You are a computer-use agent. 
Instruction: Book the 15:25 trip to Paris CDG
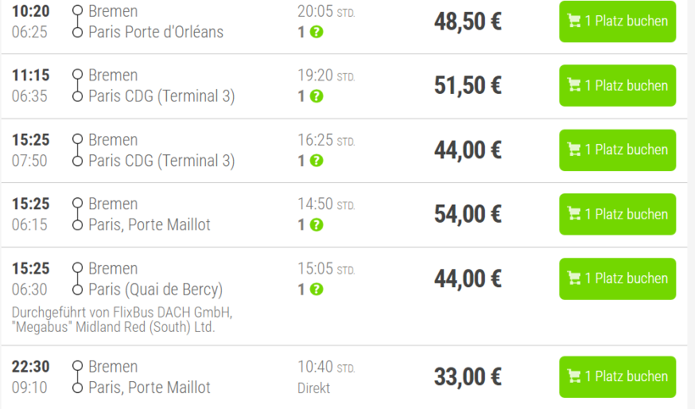617,150
